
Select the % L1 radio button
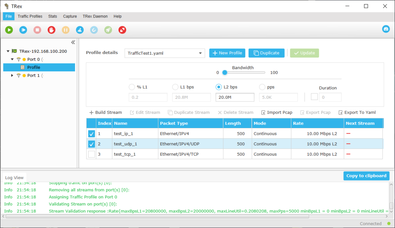(132, 87)
